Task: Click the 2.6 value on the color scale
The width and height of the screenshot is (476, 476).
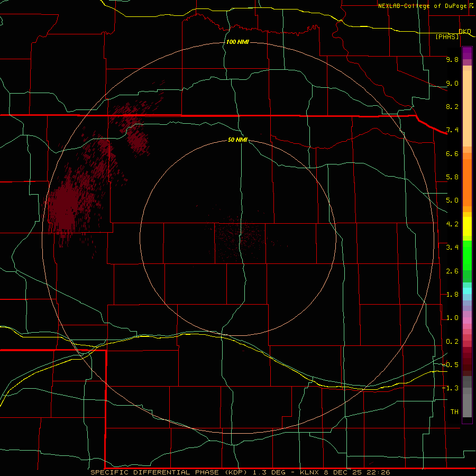Action: pos(452,271)
